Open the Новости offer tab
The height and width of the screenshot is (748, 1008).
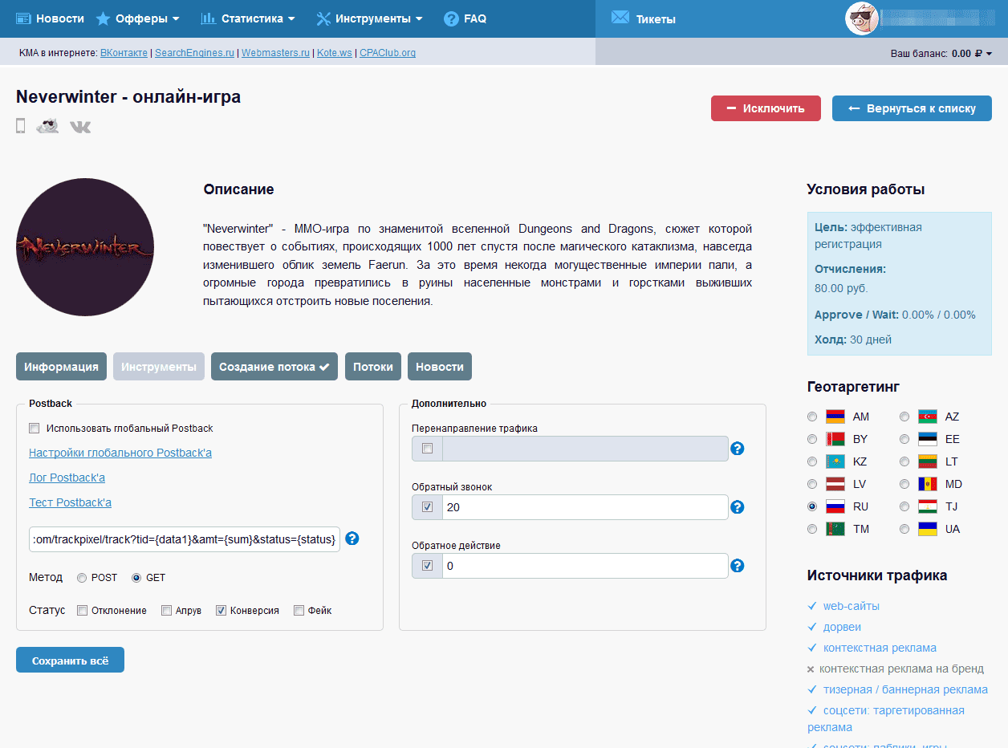[x=440, y=366]
